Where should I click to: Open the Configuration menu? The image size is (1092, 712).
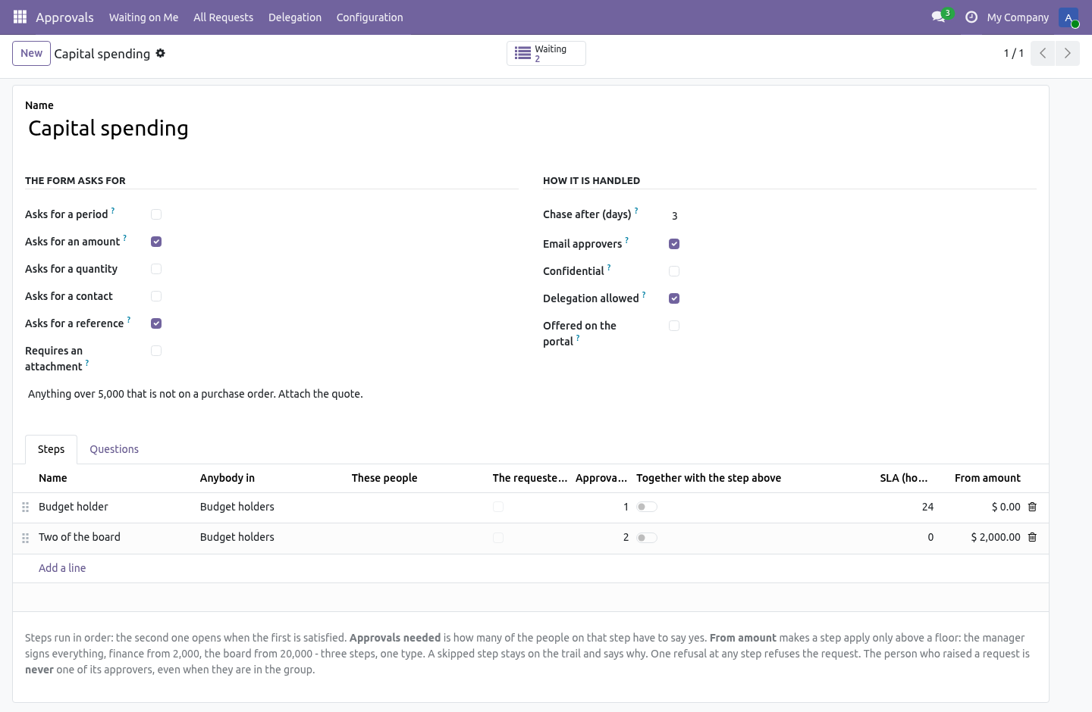pos(369,17)
